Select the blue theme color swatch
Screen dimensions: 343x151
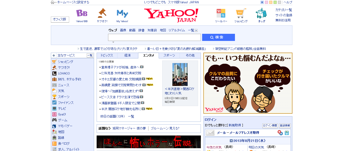[262, 2]
